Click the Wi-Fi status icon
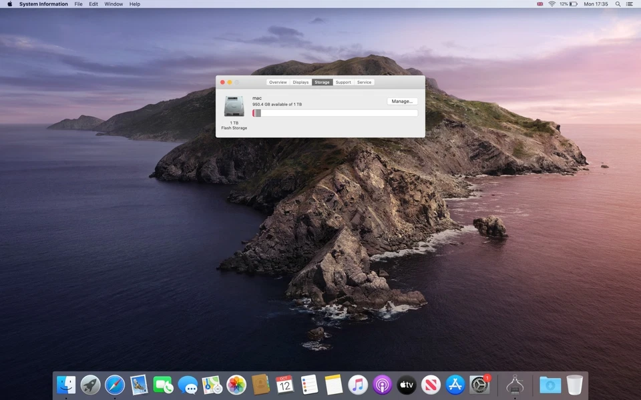Viewport: 641px width, 400px height. (552, 4)
